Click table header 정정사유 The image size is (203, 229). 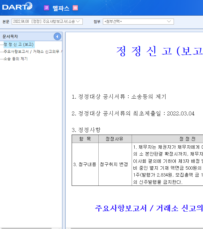[x=115, y=139]
